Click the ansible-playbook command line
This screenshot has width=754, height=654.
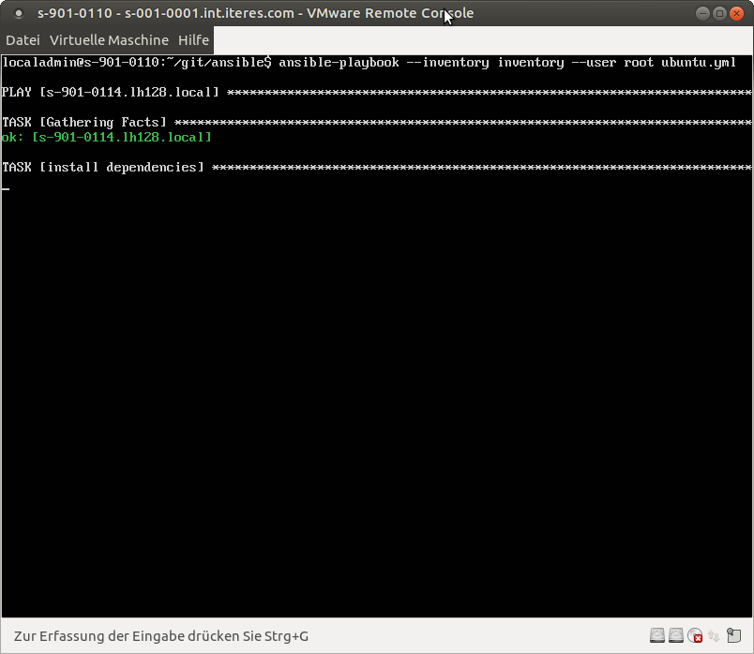369,63
